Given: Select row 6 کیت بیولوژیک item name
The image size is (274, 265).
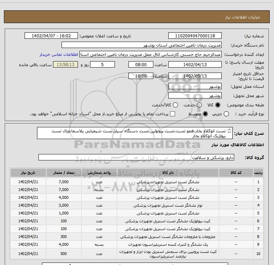Looking at the screenshot, I should [168, 221].
